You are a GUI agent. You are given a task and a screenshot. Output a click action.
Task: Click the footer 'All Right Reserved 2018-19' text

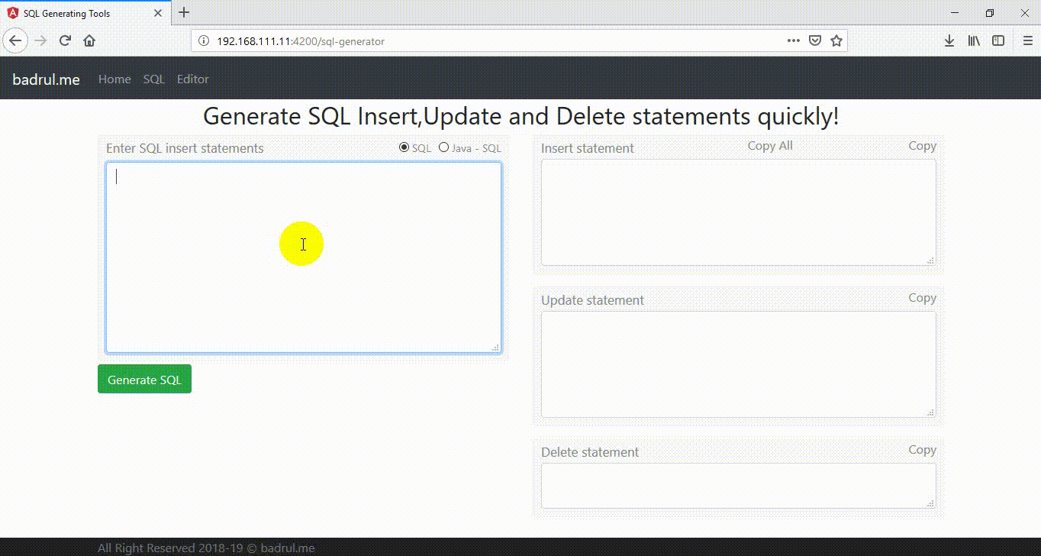[x=206, y=548]
